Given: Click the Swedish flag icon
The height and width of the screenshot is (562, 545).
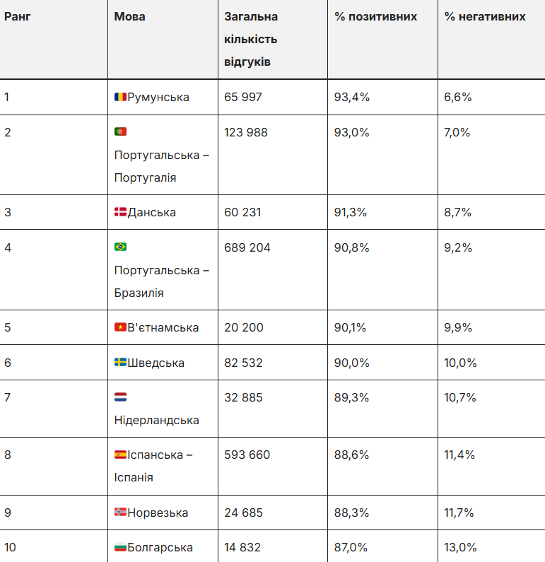Looking at the screenshot, I should (x=120, y=363).
